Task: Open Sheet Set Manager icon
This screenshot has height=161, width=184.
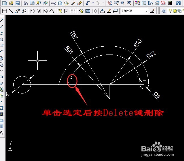Action: tap(157, 3)
